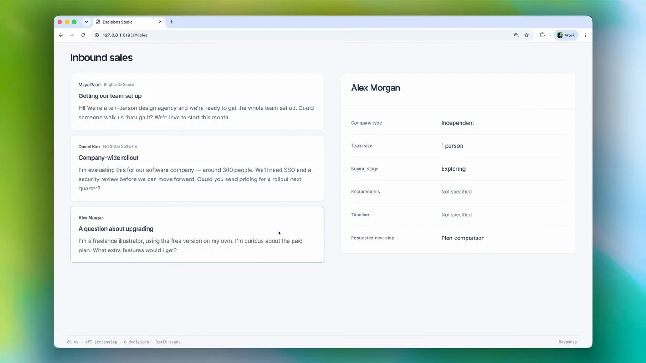Click the "Buying stage" field label
The height and width of the screenshot is (363, 646).
click(x=365, y=169)
